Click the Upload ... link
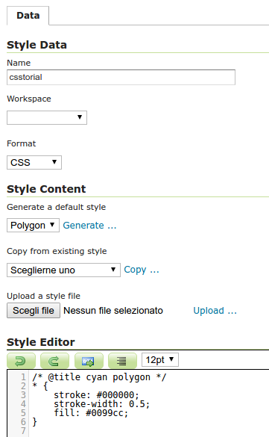269x437 pixels. 215,311
